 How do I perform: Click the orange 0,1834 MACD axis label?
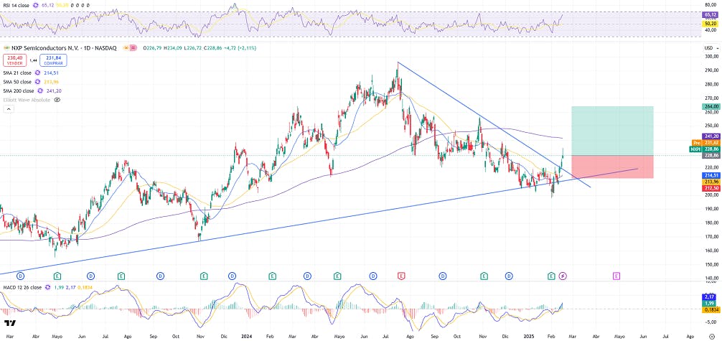(710, 310)
